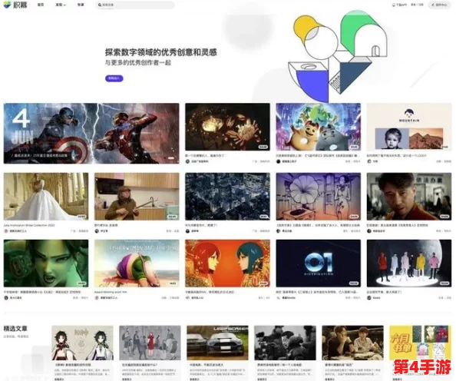Image resolution: width=456 pixels, height=381 pixels.
Task: Click author avatar under aerial city video
Action: pos(187,230)
